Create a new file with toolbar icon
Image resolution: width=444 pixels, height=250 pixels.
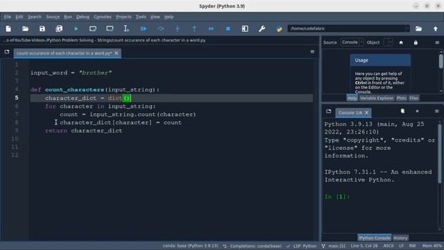pos(8,28)
